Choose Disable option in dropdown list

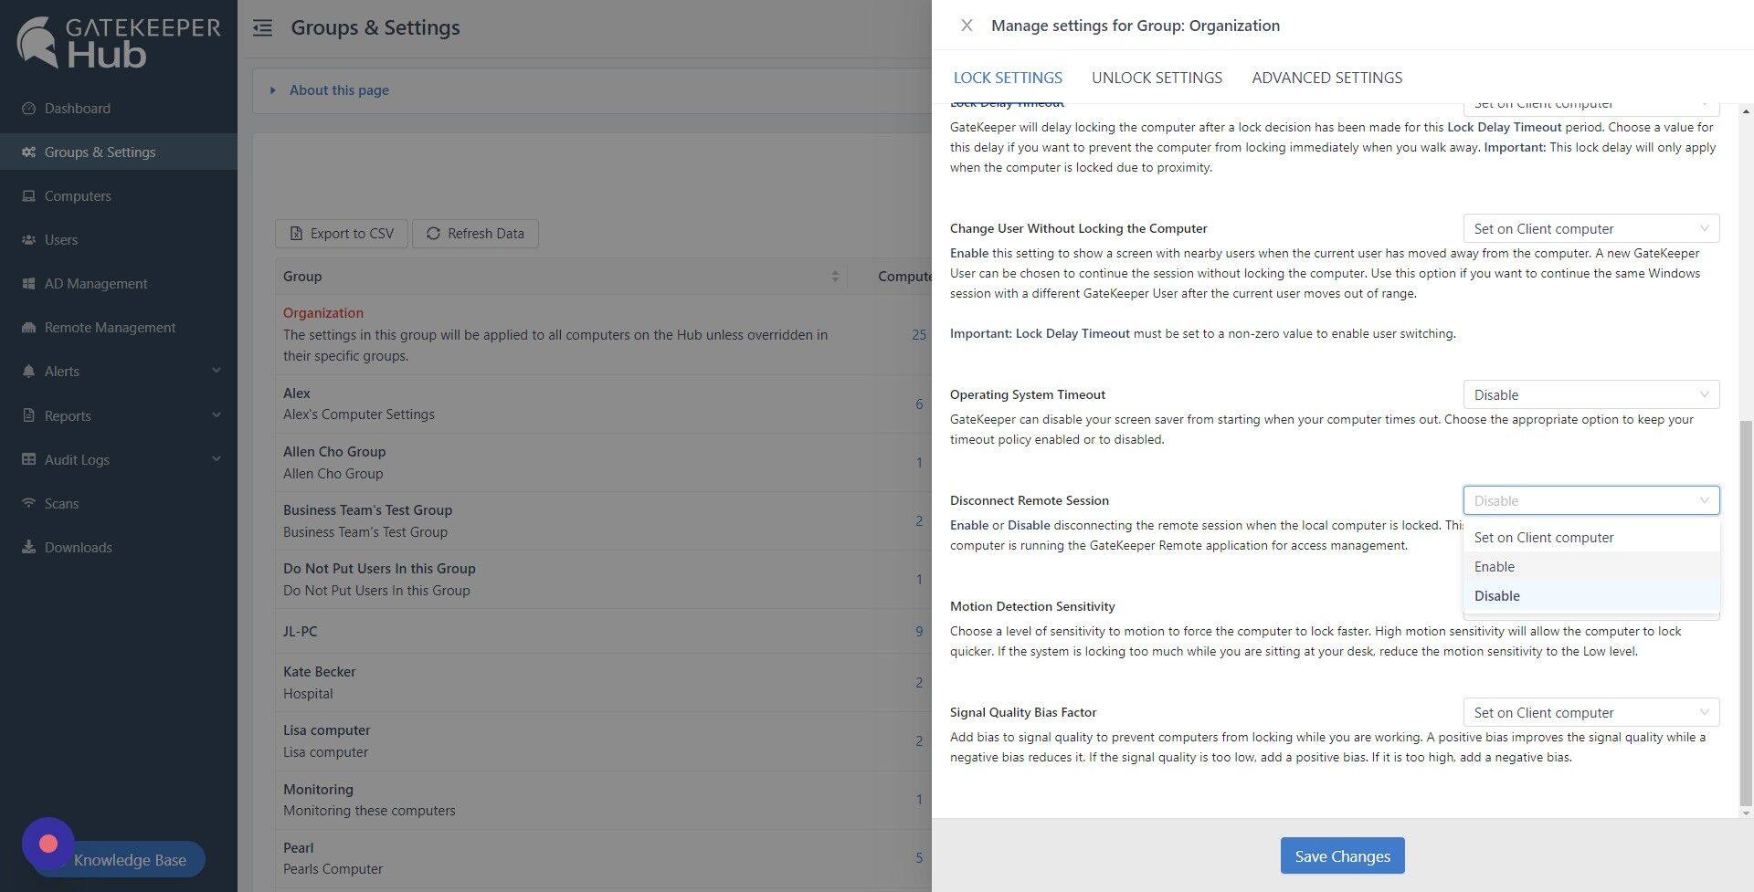click(x=1590, y=595)
